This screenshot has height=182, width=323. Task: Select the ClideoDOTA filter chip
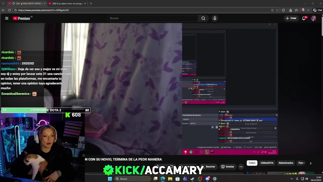[x=267, y=163]
